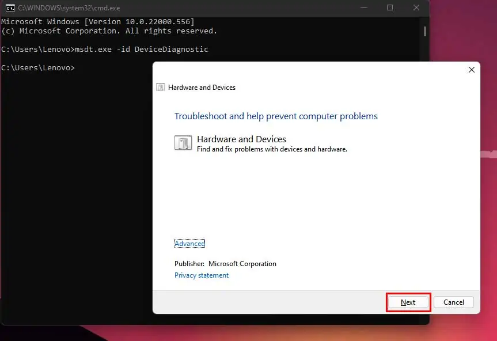
Task: Close the Hardware and Devices troubleshooter dialog
Action: [x=471, y=70]
